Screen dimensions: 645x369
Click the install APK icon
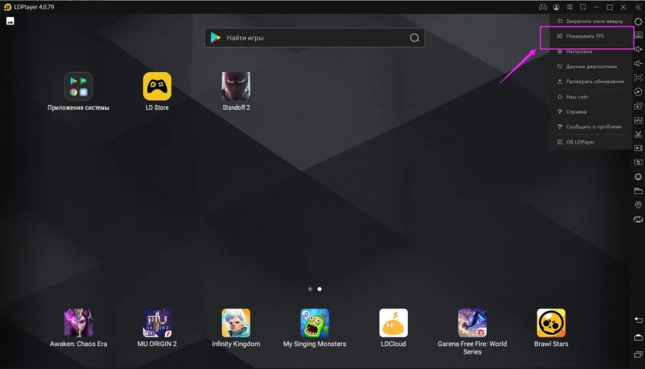(638, 120)
